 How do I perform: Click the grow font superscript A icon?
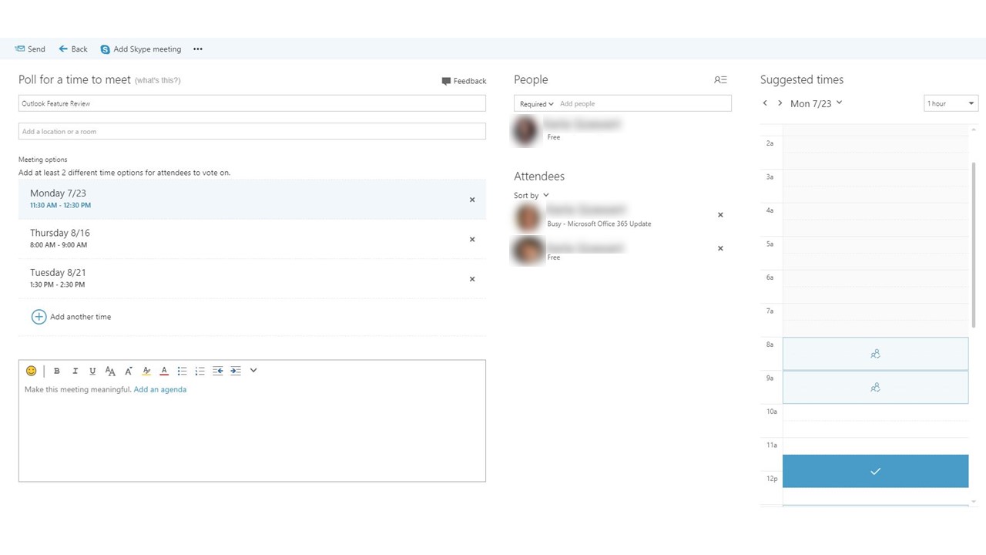[x=129, y=371]
